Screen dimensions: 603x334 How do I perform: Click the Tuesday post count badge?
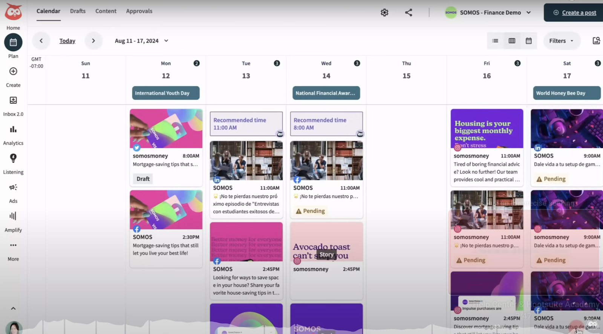tap(277, 63)
